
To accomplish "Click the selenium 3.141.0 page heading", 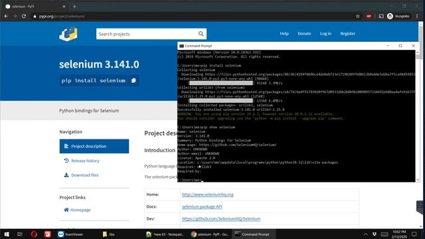I will coord(99,64).
